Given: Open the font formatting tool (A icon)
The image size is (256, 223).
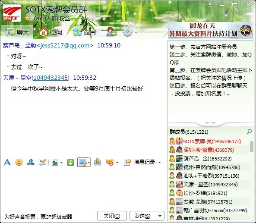Looking at the screenshot, I should pos(7,162).
